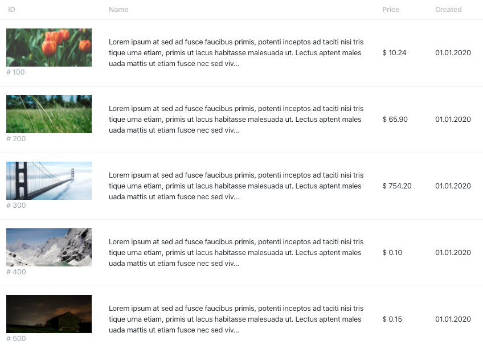
Task: Open the green grass field thumbnail
Action: point(49,114)
